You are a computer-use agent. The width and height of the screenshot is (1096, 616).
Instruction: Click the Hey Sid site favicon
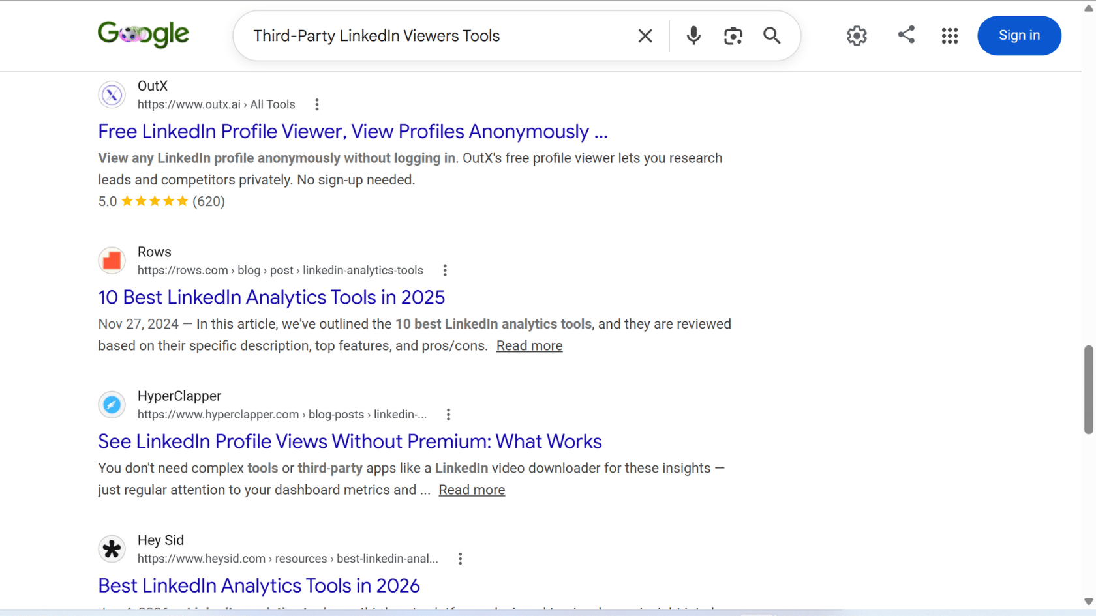pos(112,549)
